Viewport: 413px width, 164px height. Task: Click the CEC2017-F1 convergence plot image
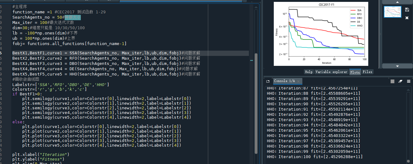coord(321,33)
